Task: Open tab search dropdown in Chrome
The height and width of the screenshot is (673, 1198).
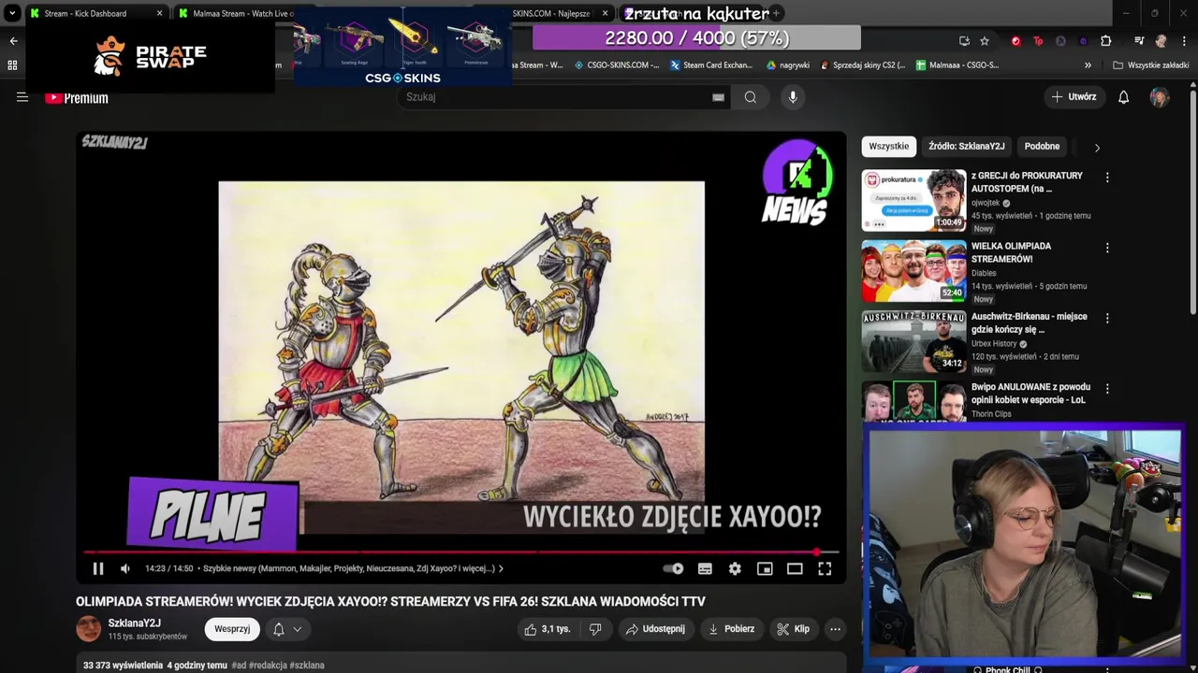Action: pyautogui.click(x=12, y=13)
